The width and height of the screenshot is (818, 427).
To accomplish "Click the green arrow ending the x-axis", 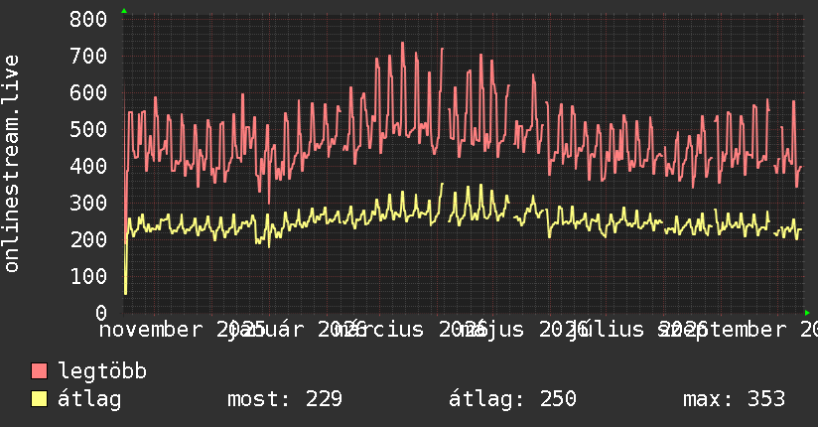I will (x=807, y=313).
